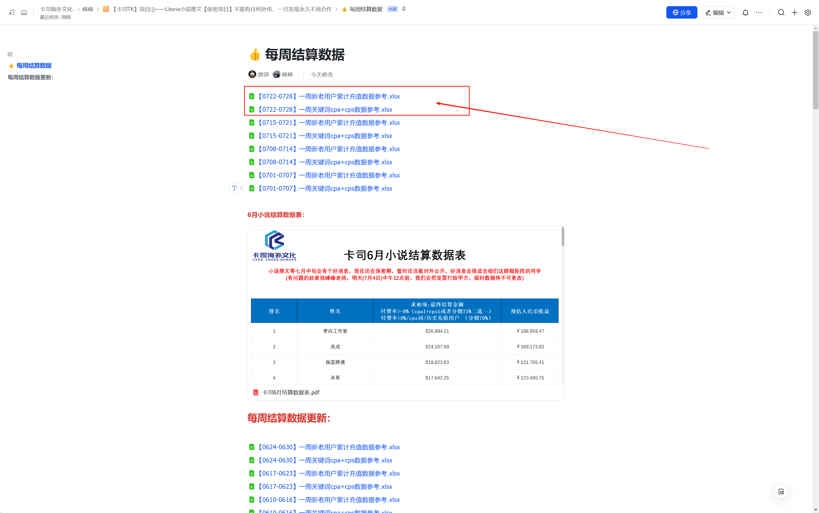Click the $24,167.69 amount cell
819x513 pixels.
pos(437,346)
